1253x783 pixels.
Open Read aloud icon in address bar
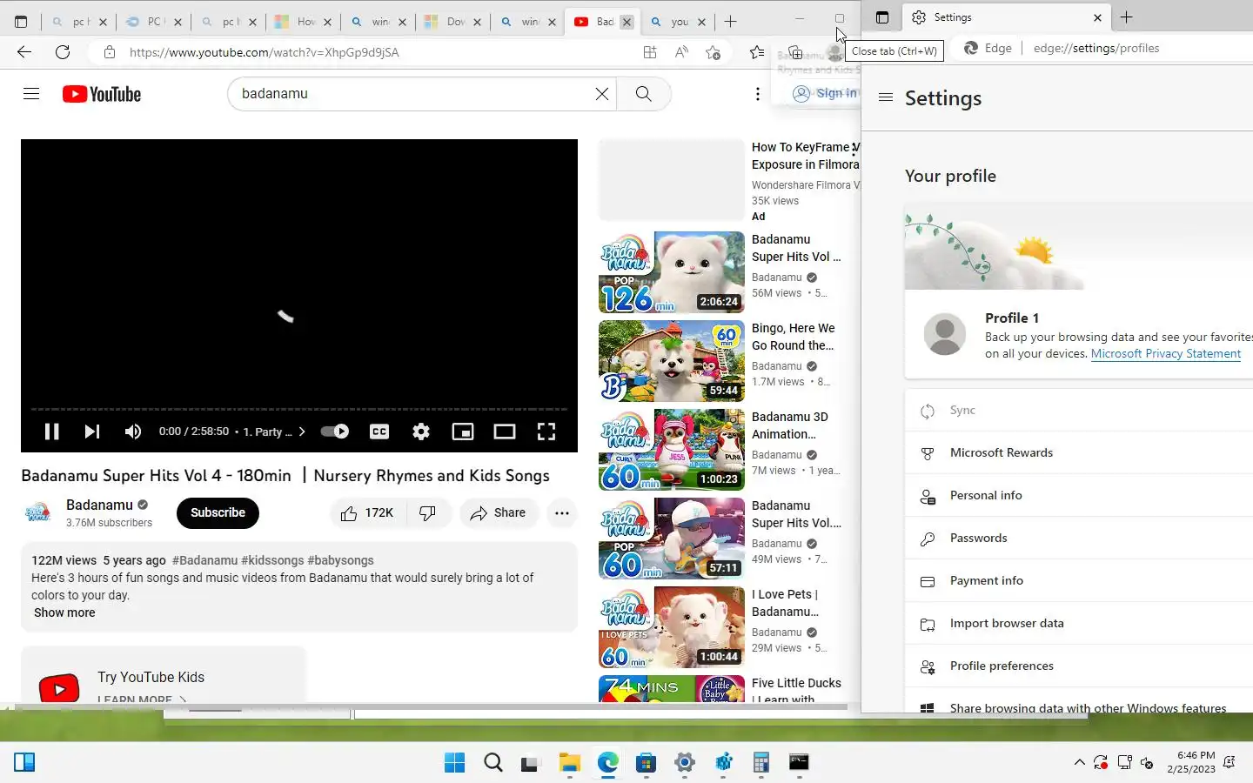tap(681, 52)
